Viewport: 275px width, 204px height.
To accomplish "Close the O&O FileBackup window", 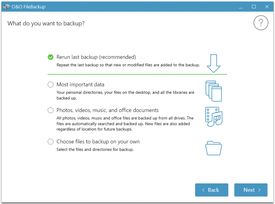I will pyautogui.click(x=267, y=7).
